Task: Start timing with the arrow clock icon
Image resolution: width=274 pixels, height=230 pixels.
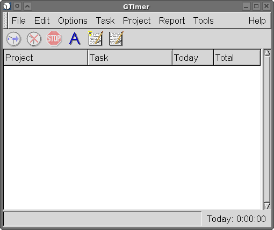Action: click(x=13, y=39)
